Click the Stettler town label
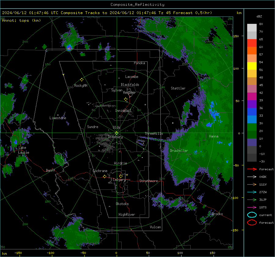275x257 pixels. coord(178,88)
